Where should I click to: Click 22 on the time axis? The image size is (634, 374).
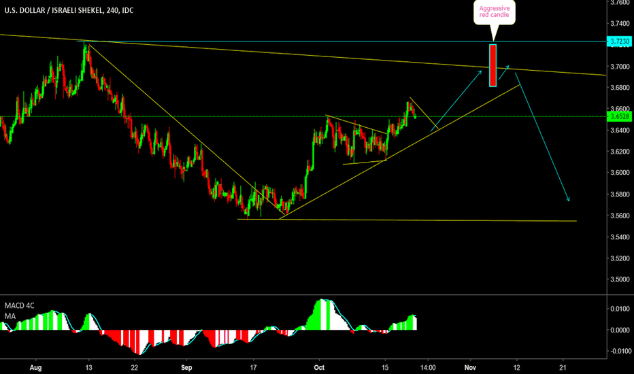(134, 367)
